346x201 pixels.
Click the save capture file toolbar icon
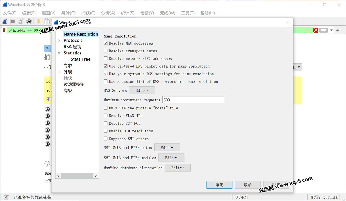coord(47,21)
